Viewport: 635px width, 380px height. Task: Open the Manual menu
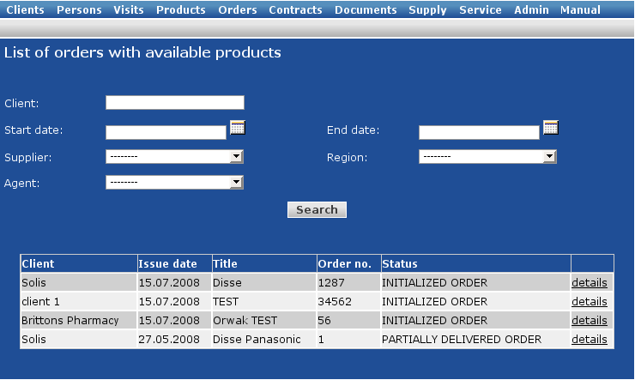(580, 9)
